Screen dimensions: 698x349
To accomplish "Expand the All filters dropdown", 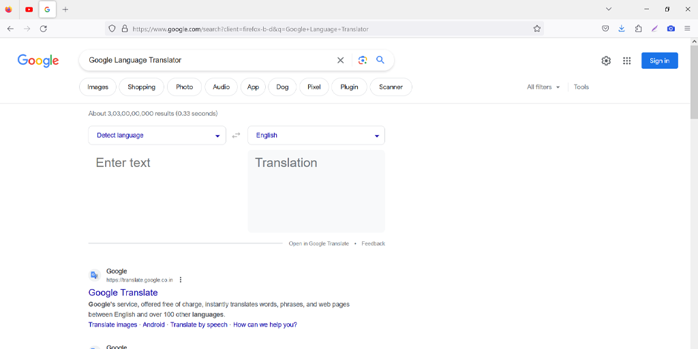I will [x=543, y=87].
